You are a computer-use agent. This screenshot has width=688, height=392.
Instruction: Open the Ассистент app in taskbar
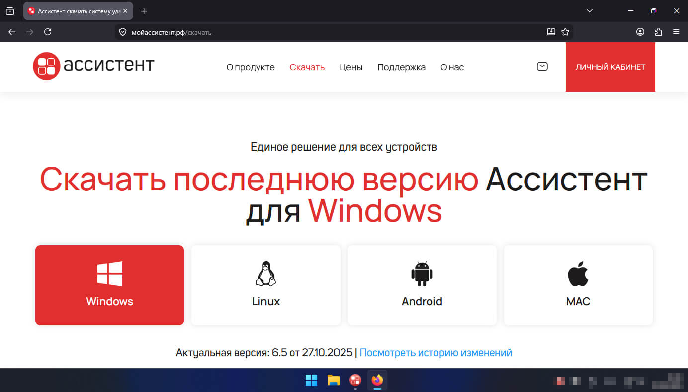coord(355,381)
